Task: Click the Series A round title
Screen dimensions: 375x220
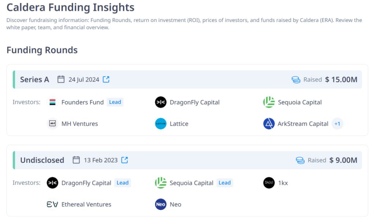Action: click(34, 79)
